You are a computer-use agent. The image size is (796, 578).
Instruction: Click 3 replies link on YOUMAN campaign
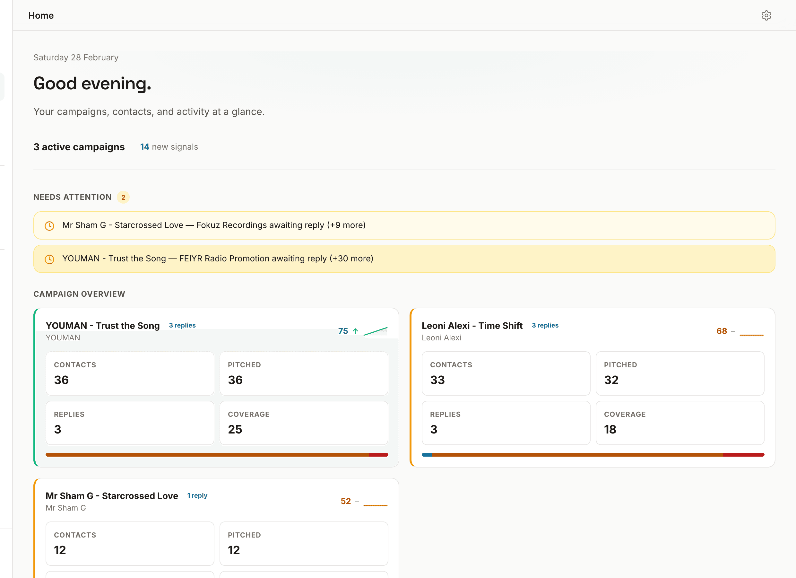point(182,325)
